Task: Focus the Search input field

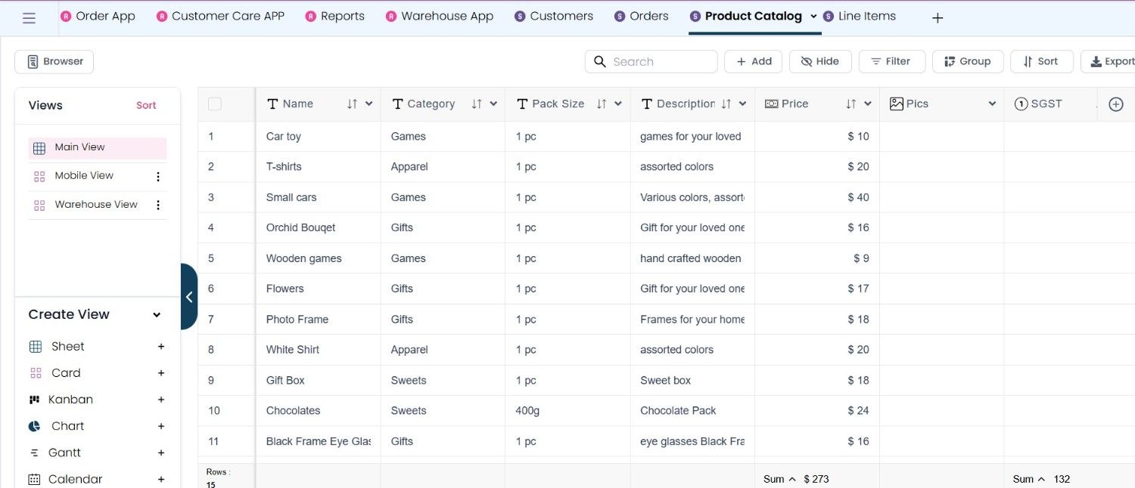Action: pos(651,61)
